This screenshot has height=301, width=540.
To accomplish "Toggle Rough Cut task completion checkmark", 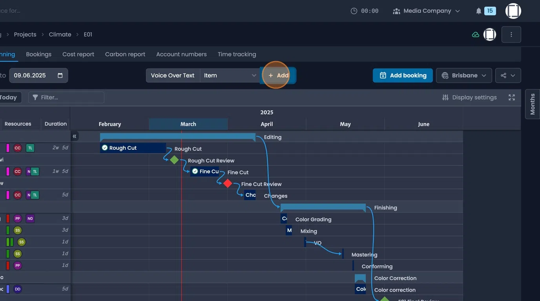I will pos(105,148).
